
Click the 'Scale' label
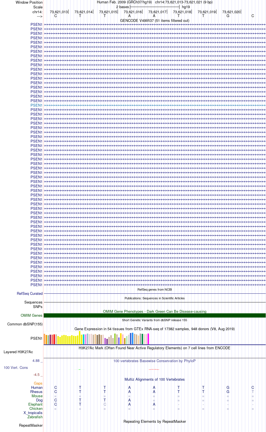click(x=38, y=7)
